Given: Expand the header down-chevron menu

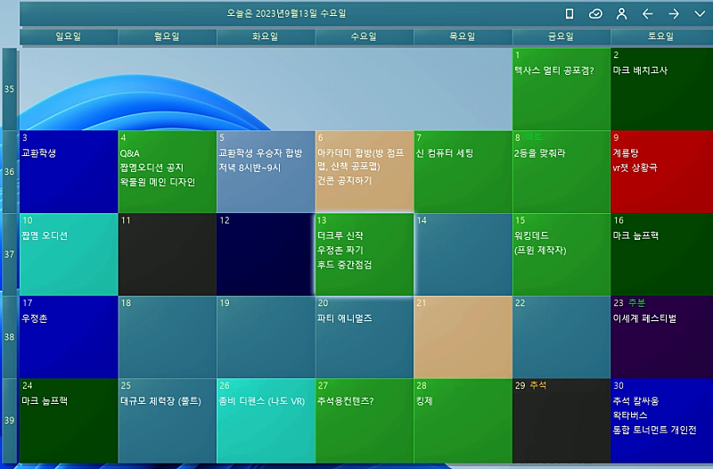Looking at the screenshot, I should (700, 14).
